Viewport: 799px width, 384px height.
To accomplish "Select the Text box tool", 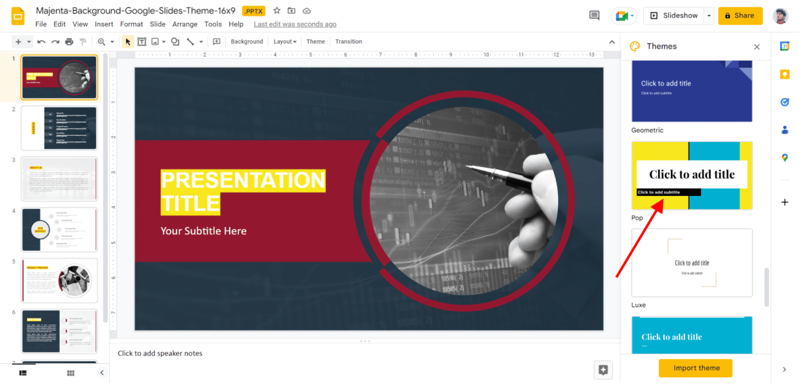I will [142, 42].
